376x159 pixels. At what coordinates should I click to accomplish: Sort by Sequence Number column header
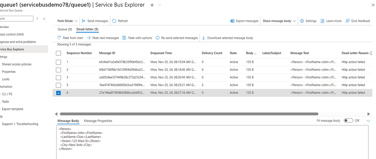[79, 53]
